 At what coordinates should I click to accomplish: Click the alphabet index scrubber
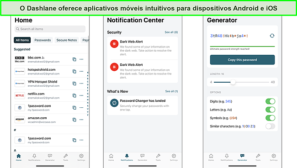click(88, 94)
